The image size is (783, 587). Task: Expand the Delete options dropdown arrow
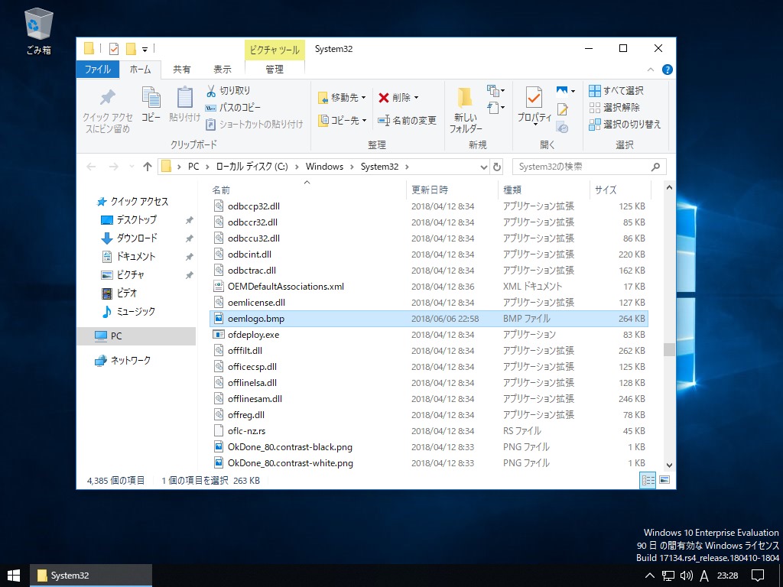point(415,96)
